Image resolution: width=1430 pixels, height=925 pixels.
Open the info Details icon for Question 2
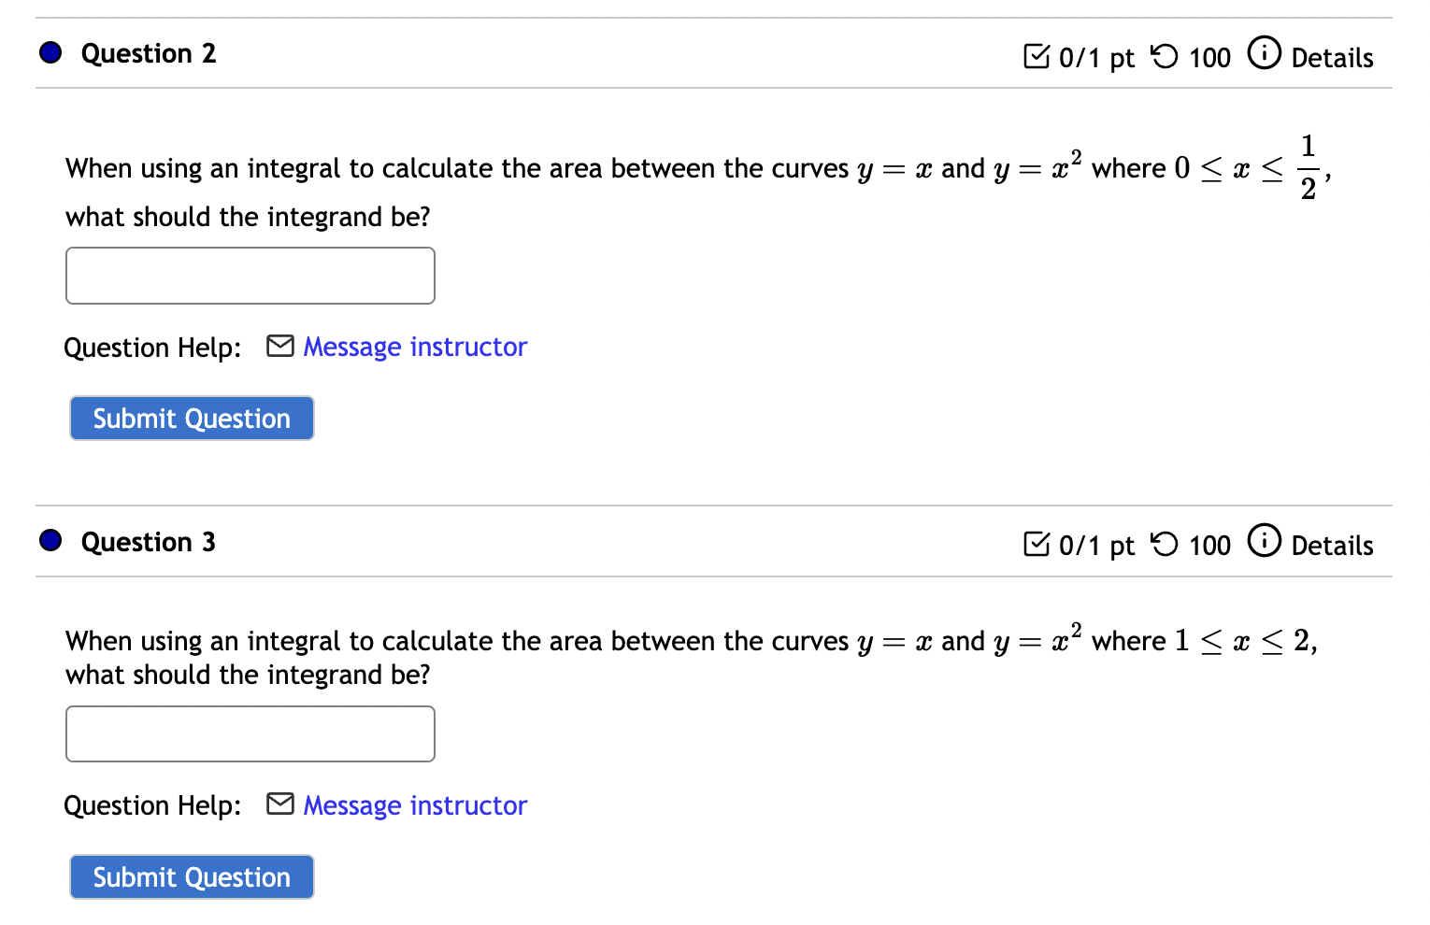click(1266, 53)
